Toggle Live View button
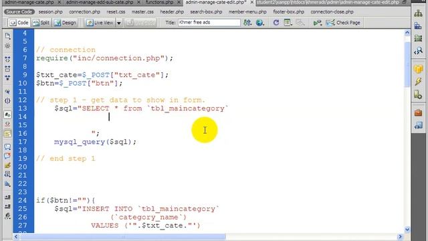Viewport: 428px width, 241px height. pyautogui.click(x=100, y=23)
